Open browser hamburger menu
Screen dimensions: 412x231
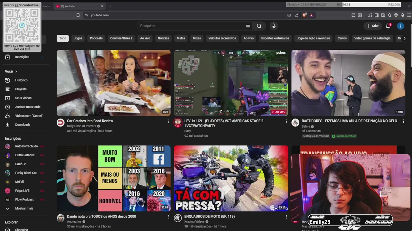(409, 15)
